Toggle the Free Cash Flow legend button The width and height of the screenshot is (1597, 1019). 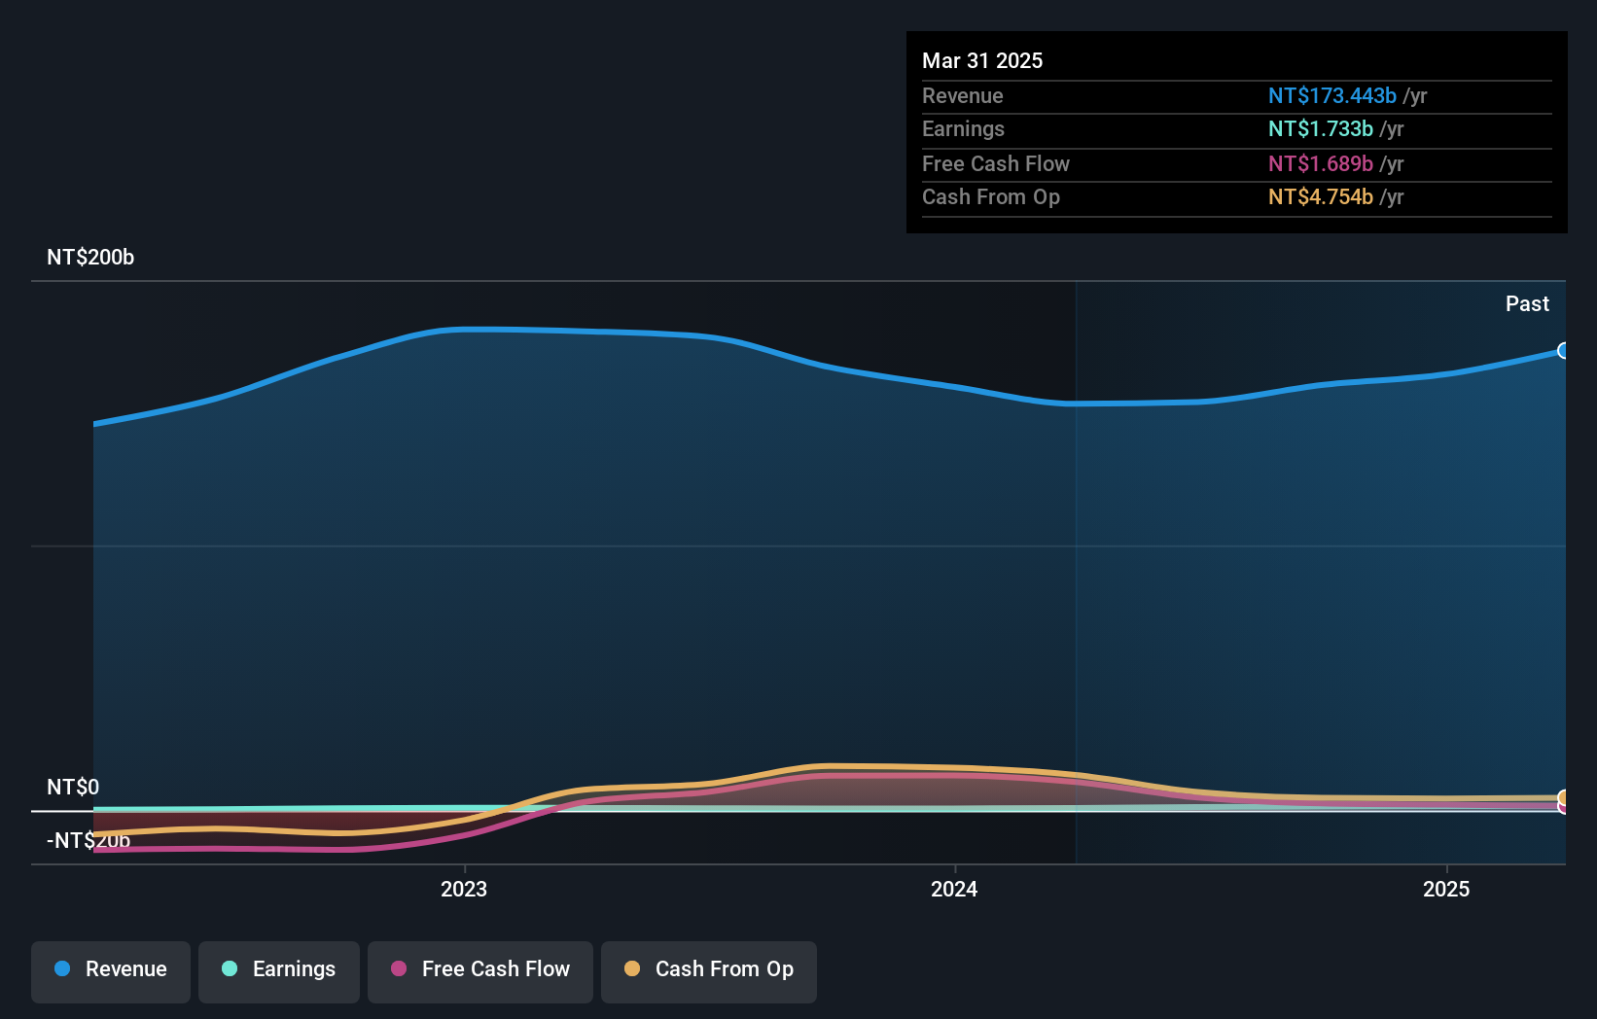click(480, 971)
